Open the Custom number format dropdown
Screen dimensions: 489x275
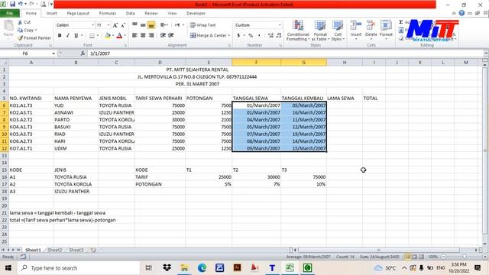pyautogui.click(x=280, y=25)
